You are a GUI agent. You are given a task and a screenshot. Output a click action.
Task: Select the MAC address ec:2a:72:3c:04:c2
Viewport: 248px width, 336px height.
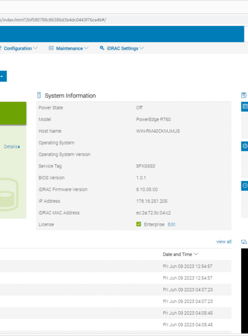(153, 213)
